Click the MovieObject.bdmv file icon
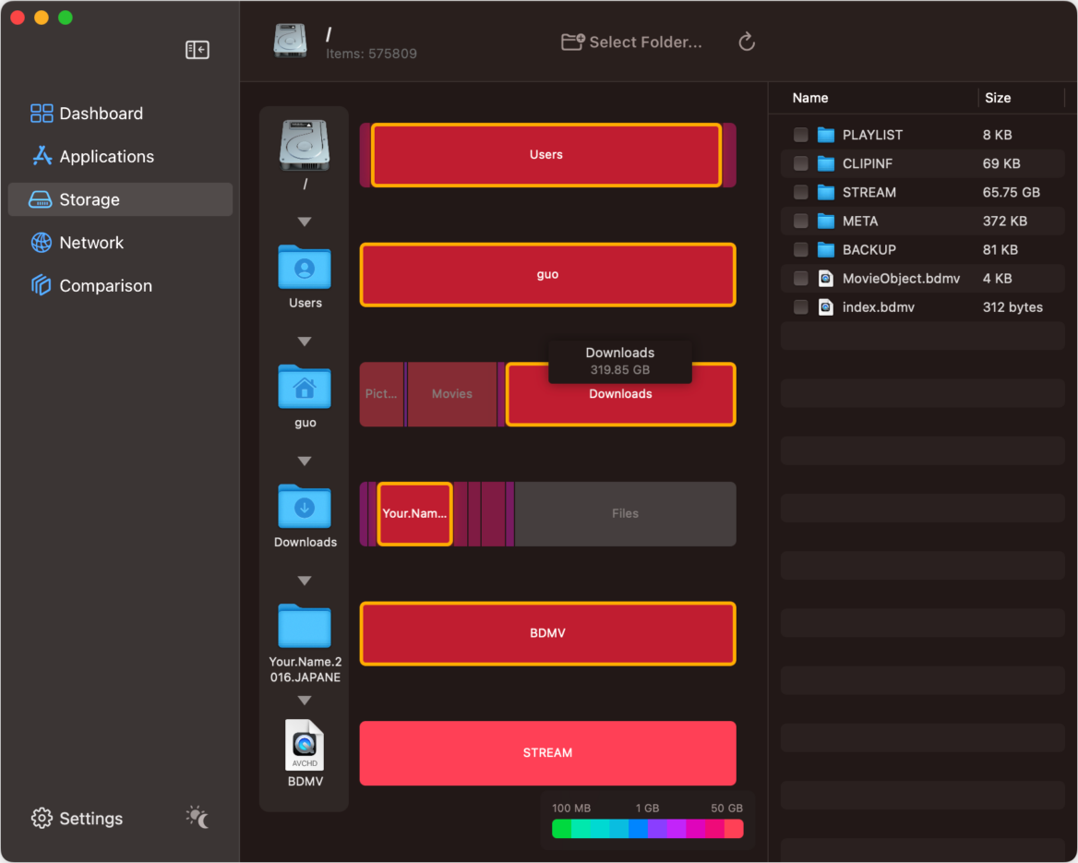The image size is (1078, 863). (x=826, y=279)
